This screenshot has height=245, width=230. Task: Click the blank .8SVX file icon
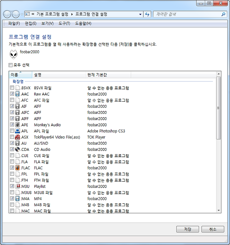[x=18, y=88]
